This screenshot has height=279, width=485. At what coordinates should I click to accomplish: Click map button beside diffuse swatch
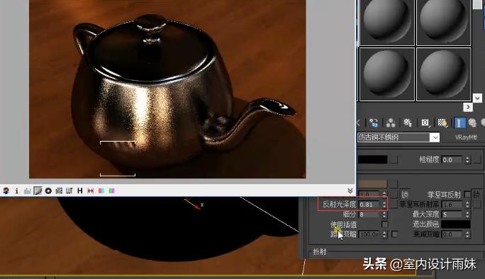(x=394, y=160)
